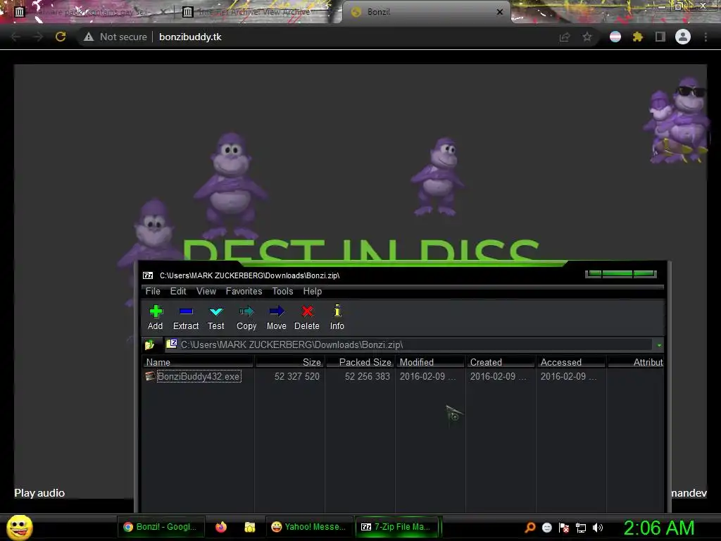Click the striped flag extension icon in browser

point(615,37)
